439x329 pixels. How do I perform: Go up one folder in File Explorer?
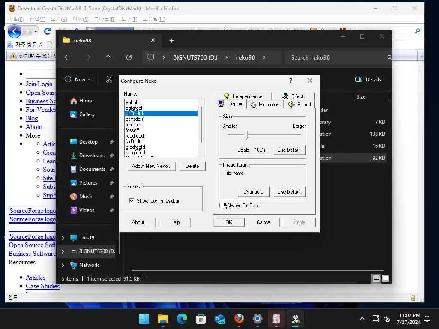pos(108,57)
